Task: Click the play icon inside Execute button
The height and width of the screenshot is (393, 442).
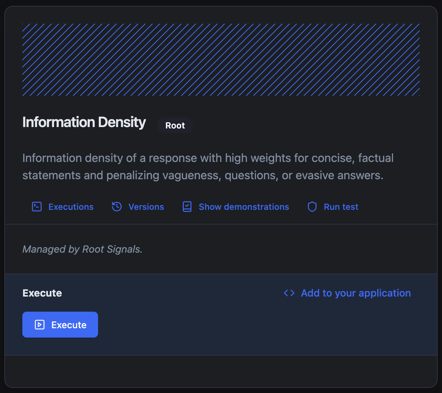Action: pos(40,325)
